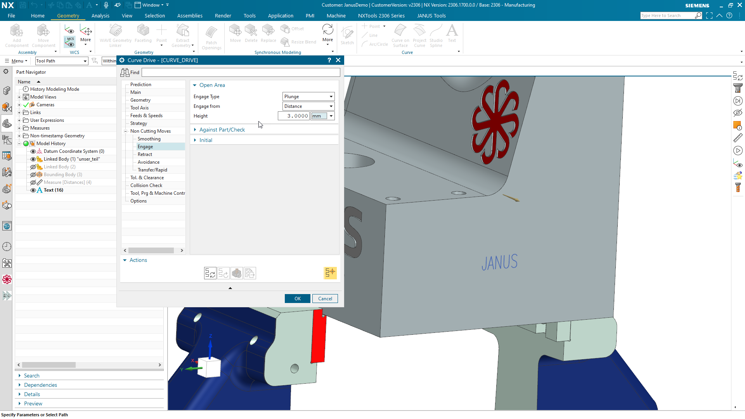Click the help question mark in Curve Drive dialog
Viewport: 745px width, 419px height.
coord(329,60)
